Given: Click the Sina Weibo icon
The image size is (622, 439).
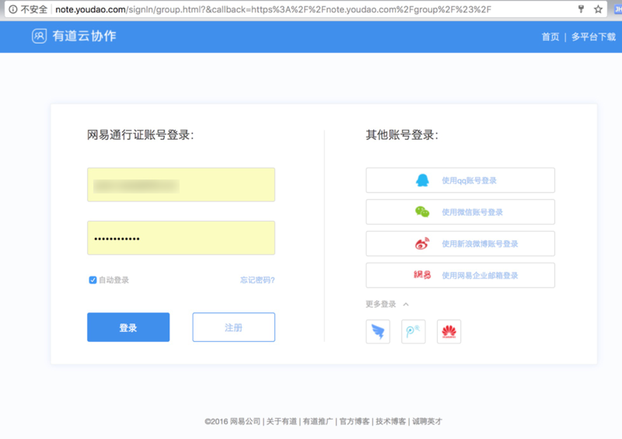Looking at the screenshot, I should tap(422, 243).
